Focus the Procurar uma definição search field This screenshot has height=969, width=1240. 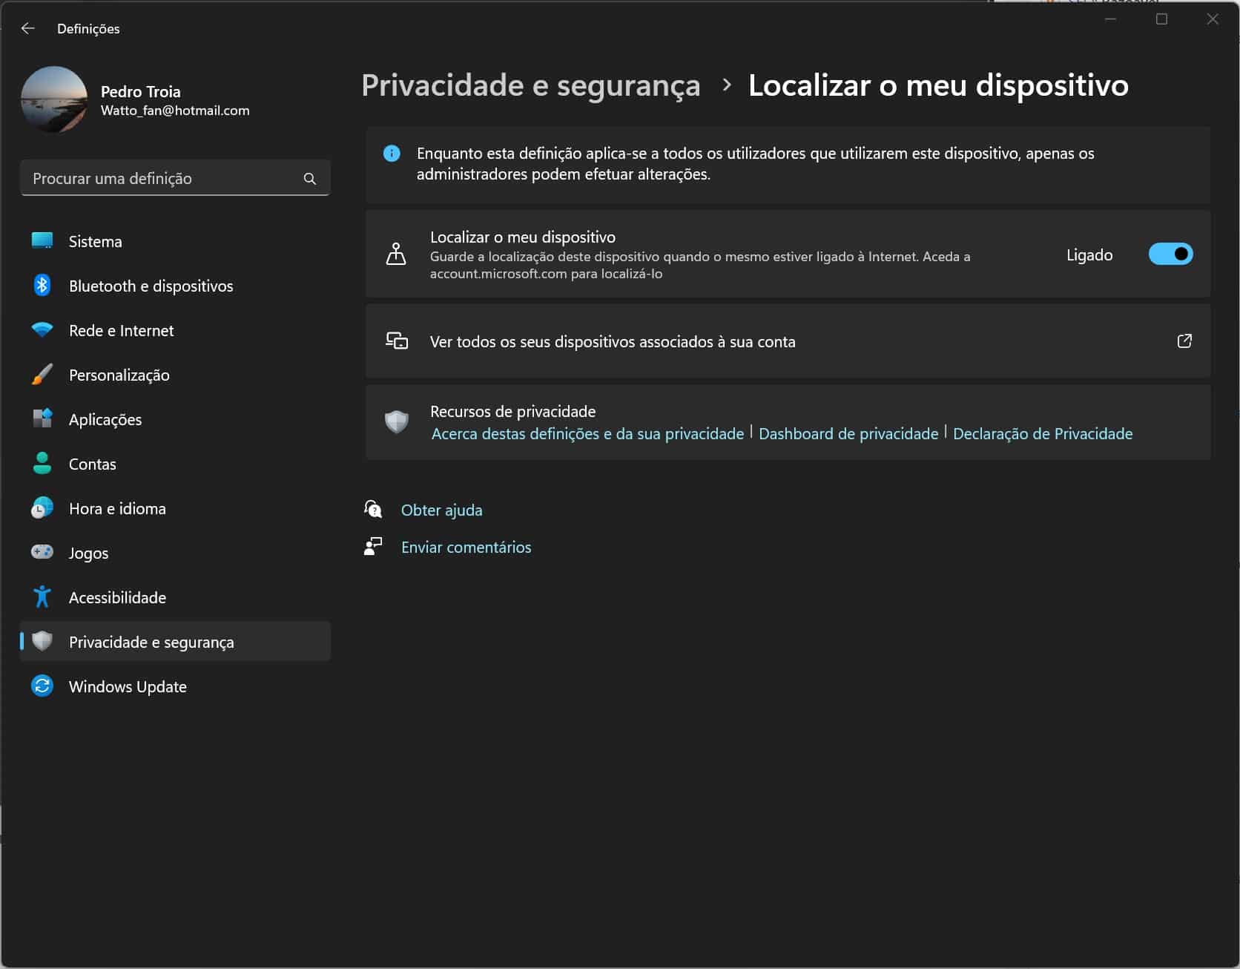tap(163, 179)
